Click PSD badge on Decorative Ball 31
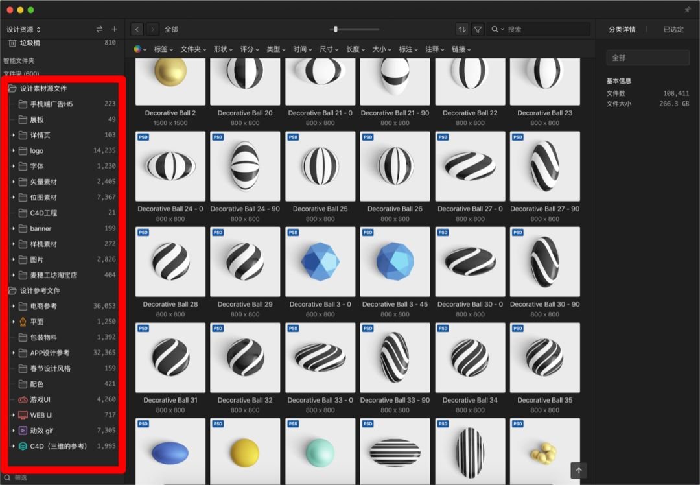Viewport: 700px width, 485px height. [x=143, y=329]
